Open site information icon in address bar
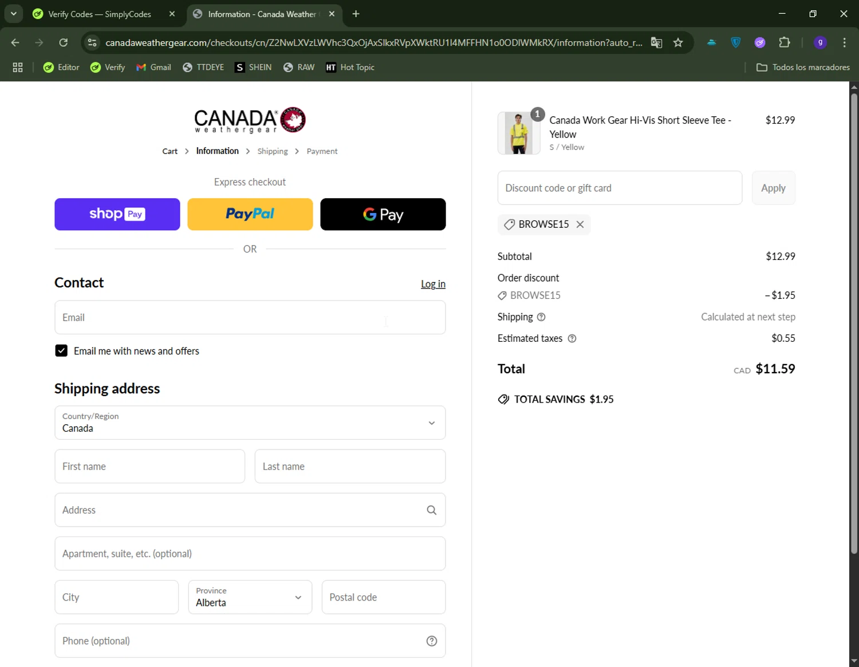Viewport: 859px width, 667px height. click(x=92, y=42)
